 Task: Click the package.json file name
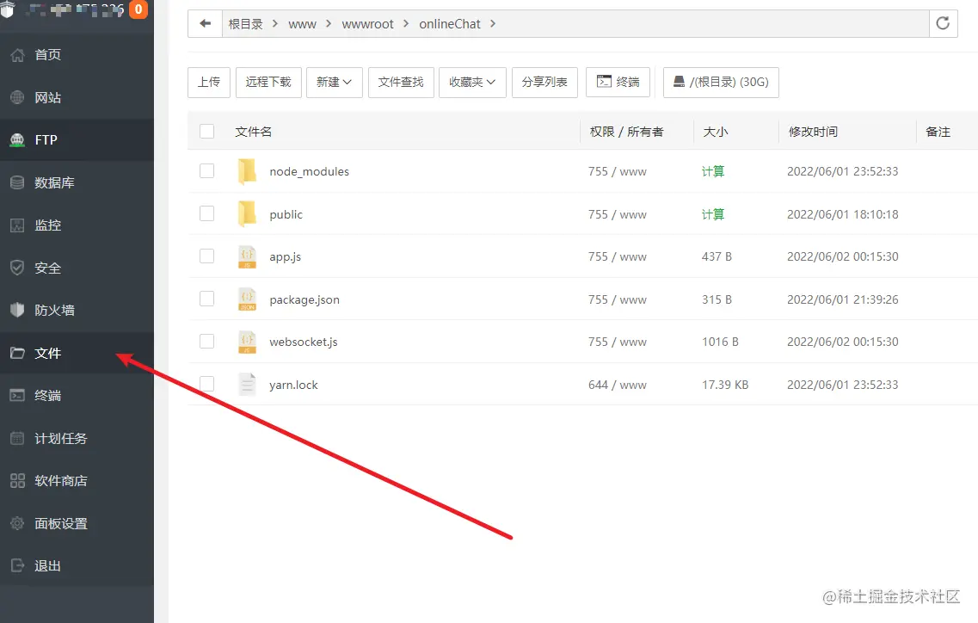click(x=304, y=299)
